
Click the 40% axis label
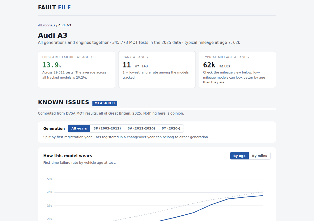click(50, 192)
